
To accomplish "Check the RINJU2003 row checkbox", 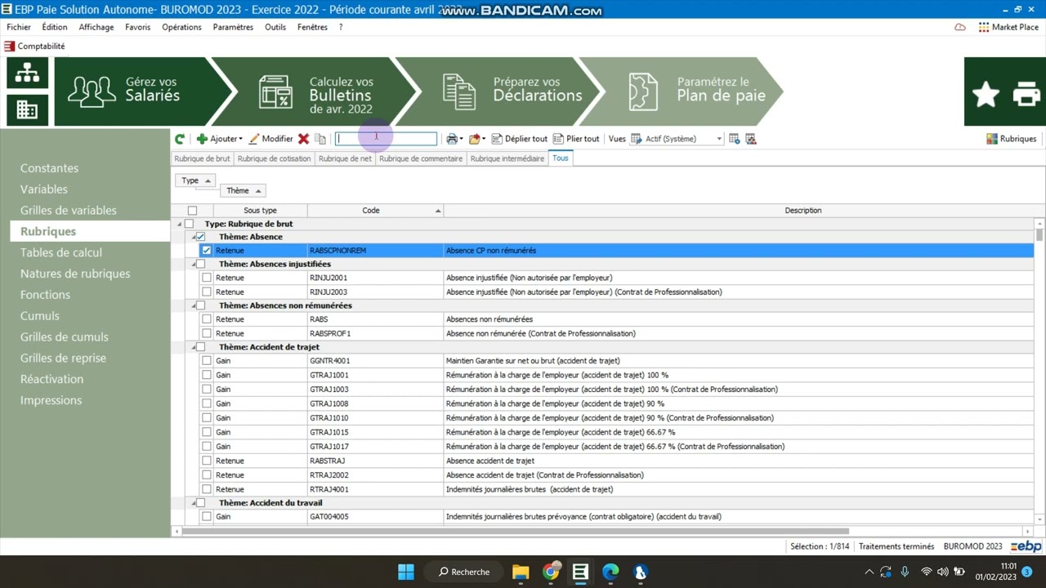I will pos(206,292).
